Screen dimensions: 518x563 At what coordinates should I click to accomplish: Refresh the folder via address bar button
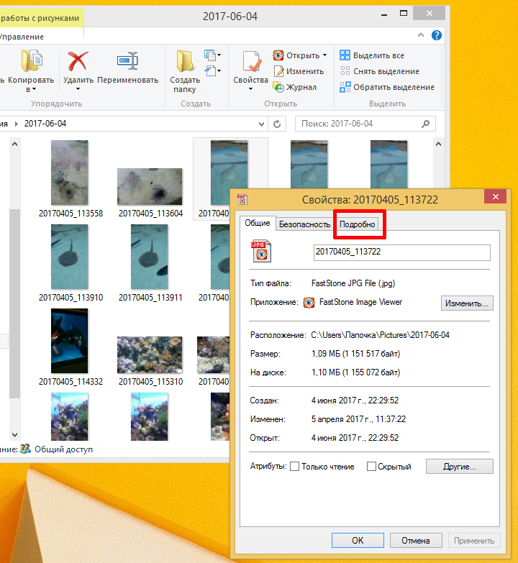pos(278,124)
